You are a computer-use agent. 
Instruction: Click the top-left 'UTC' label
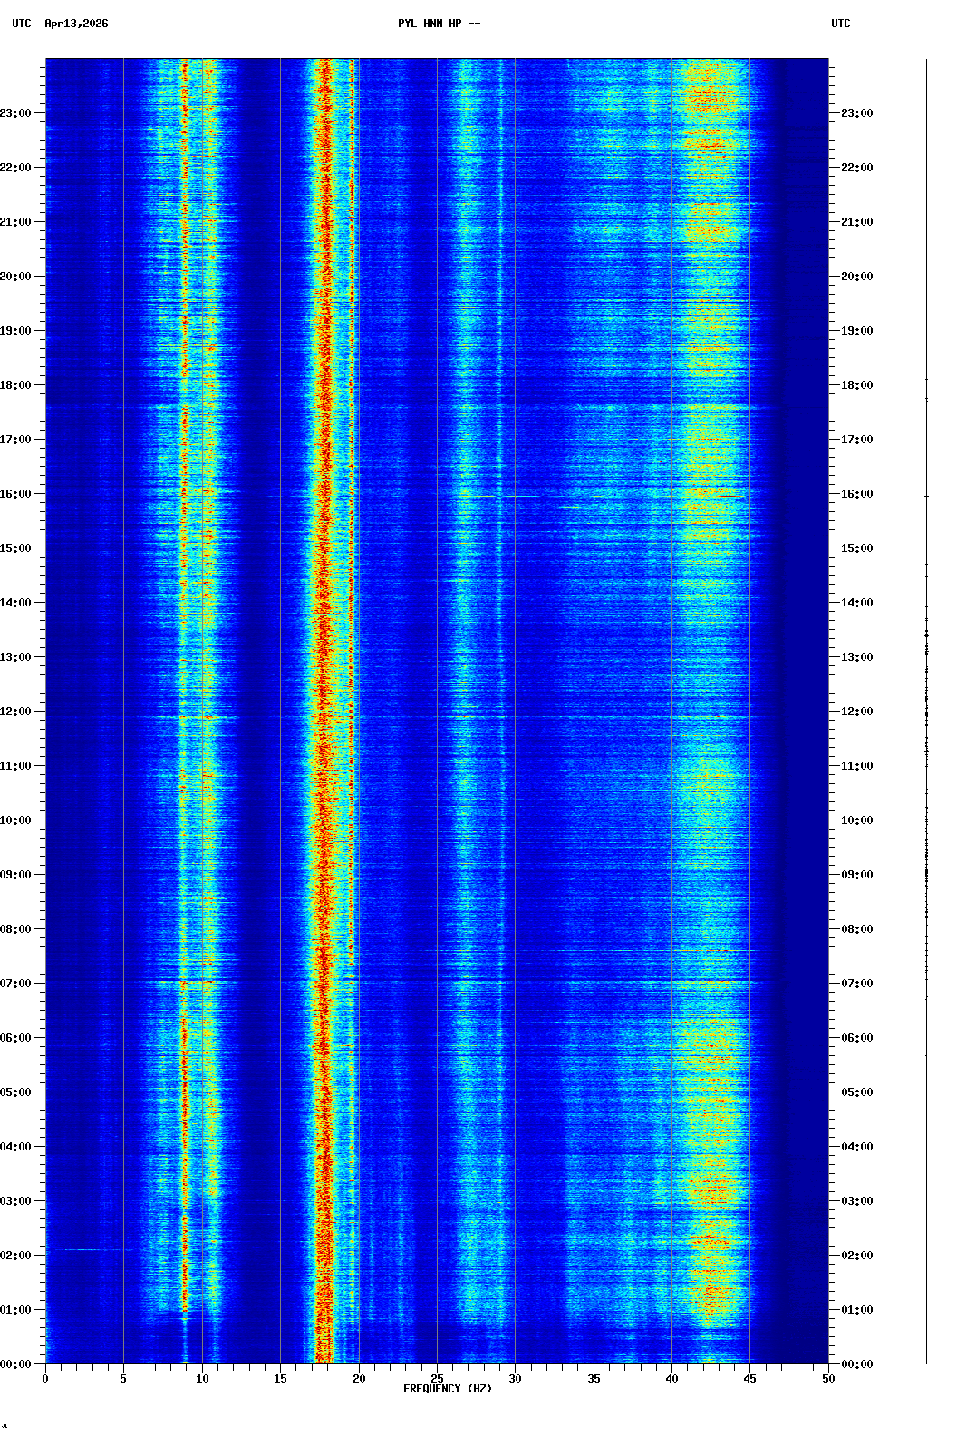pos(21,24)
